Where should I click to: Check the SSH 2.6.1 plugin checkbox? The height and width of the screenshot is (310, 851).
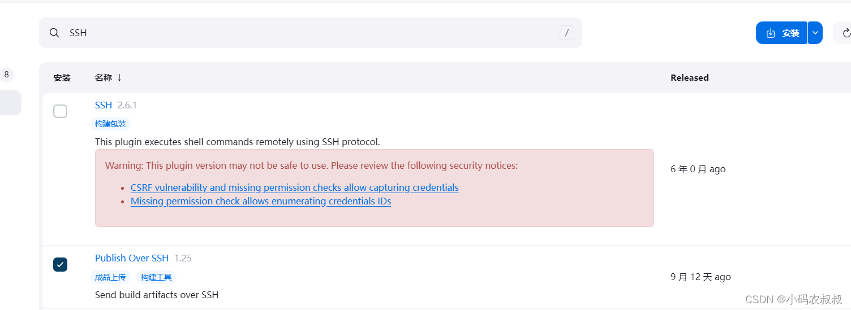(x=60, y=111)
